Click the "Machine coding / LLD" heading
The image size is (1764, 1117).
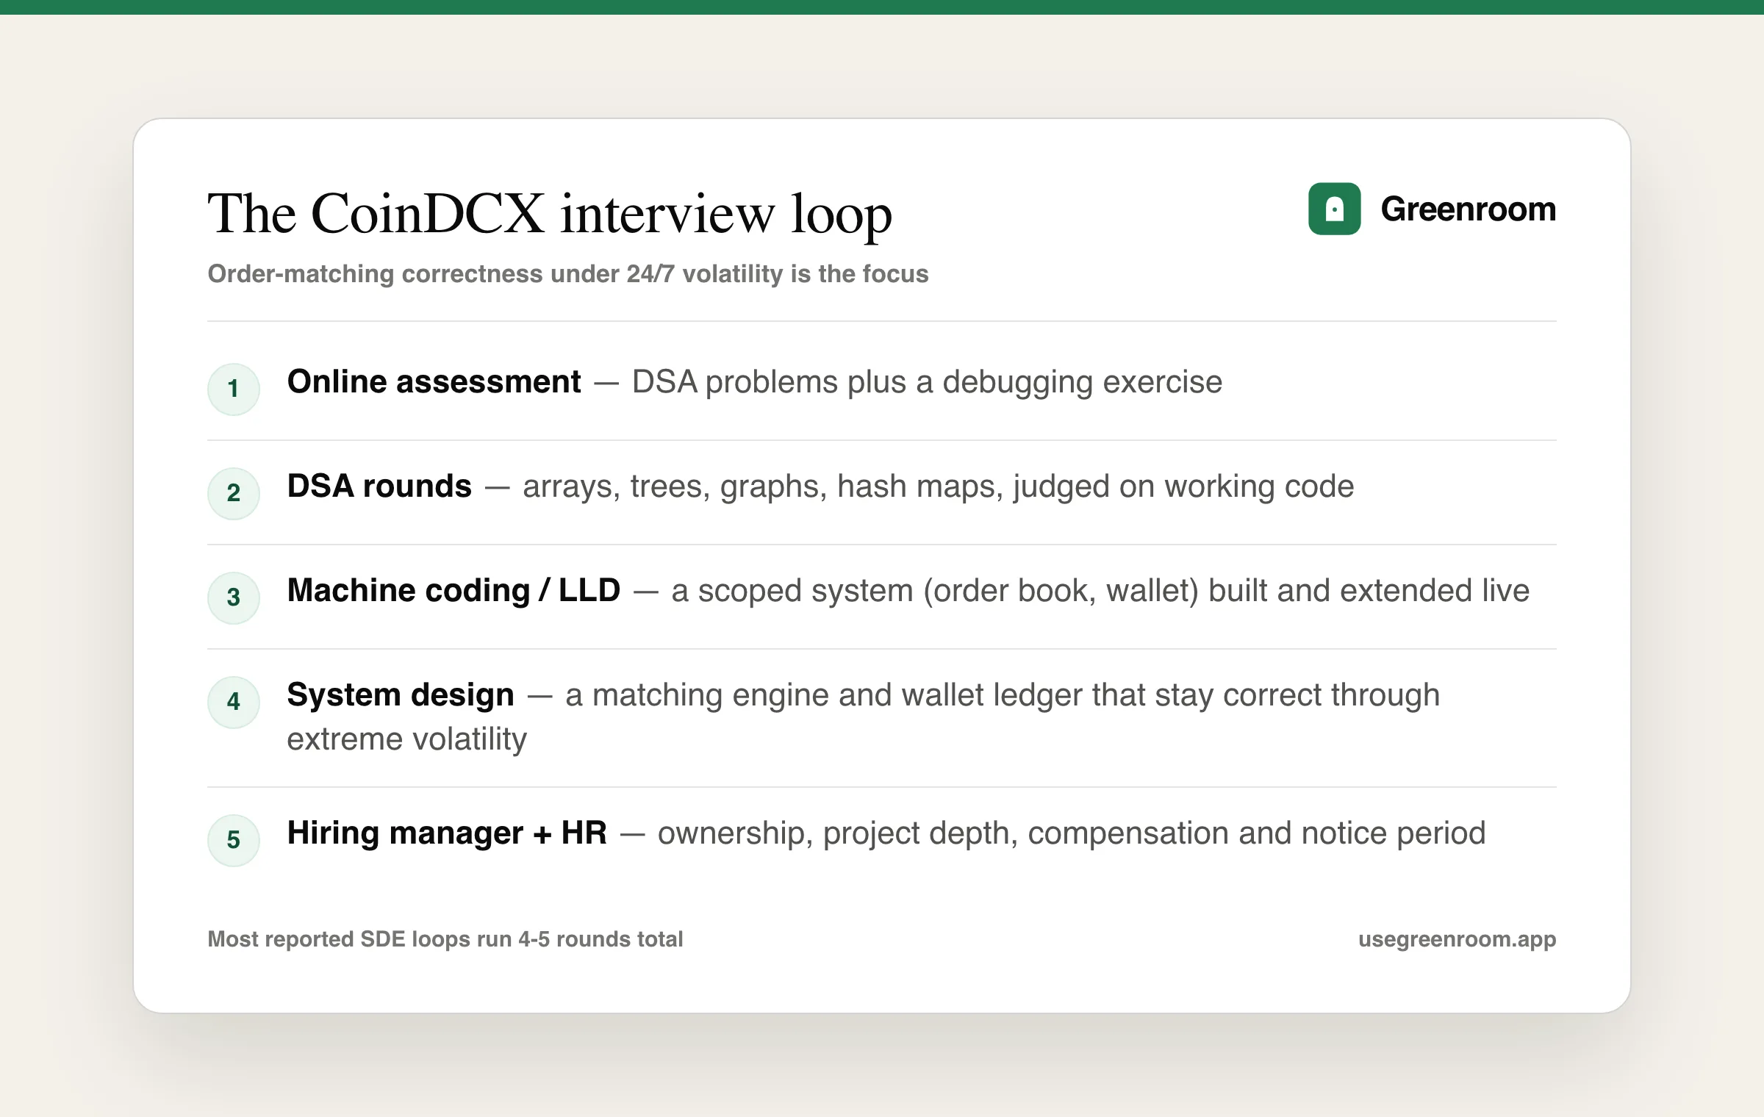pos(453,590)
